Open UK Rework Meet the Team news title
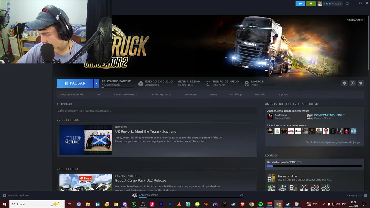Viewport: 370px width, 208px height. (x=146, y=131)
